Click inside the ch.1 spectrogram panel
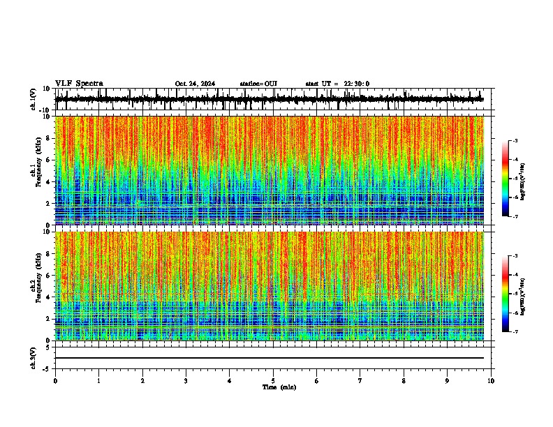Viewport: 553px width, 427px height. pyautogui.click(x=270, y=170)
